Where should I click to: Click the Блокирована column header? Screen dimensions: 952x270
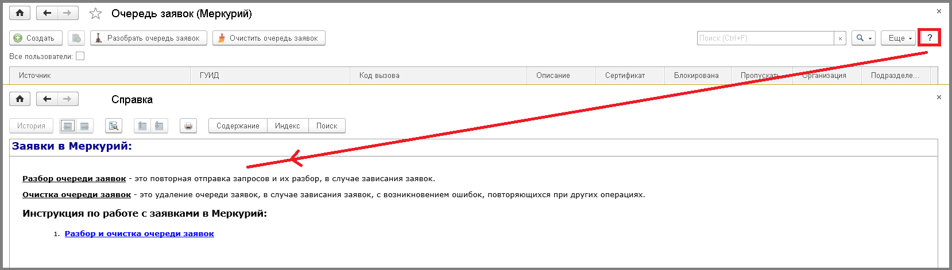click(699, 75)
